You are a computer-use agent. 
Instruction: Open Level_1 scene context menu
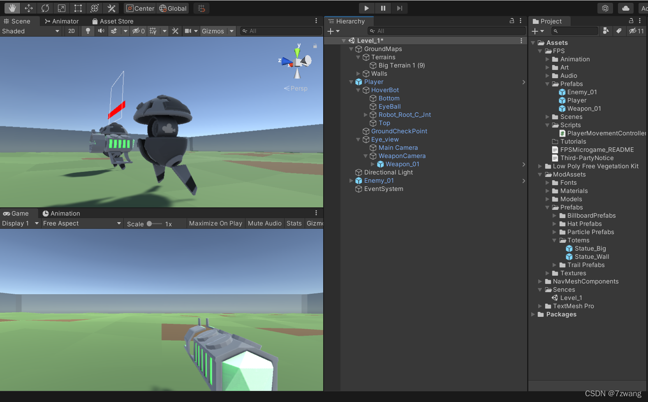521,41
